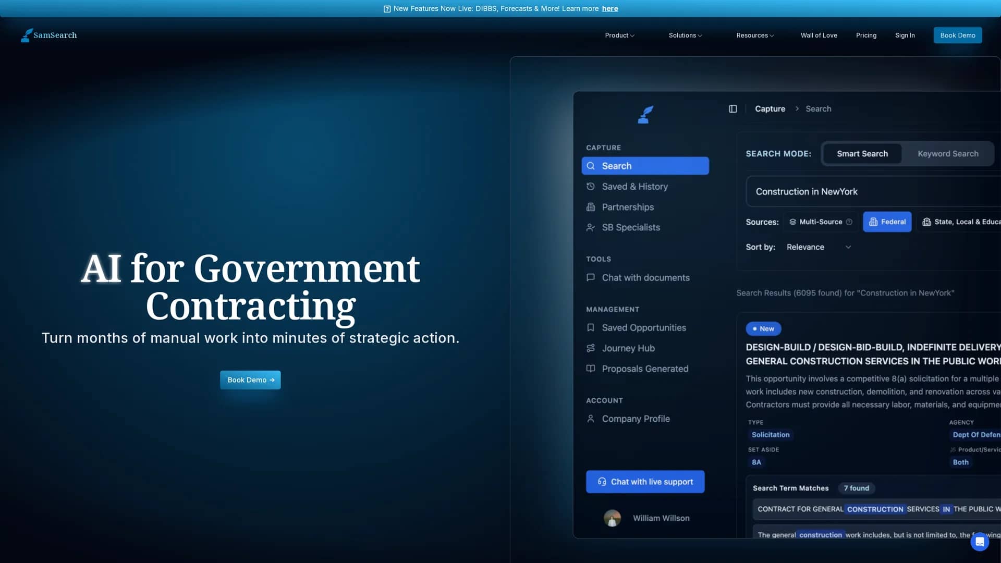
Task: Click the Federal building icon
Action: point(873,222)
